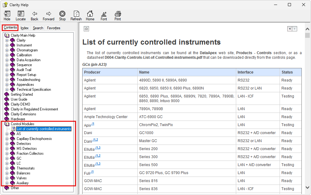Click the Clarity Extensions book icon
This screenshot has height=195, width=311.
7,114
